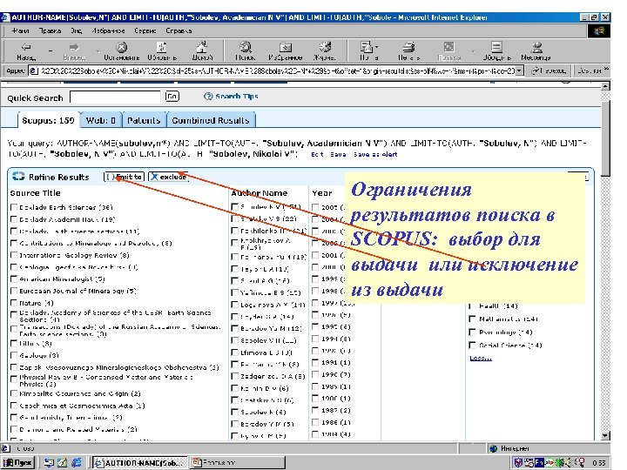The image size is (627, 470).
Task: Click the Forward (Вперед) toolbar icon
Action: tap(74, 47)
